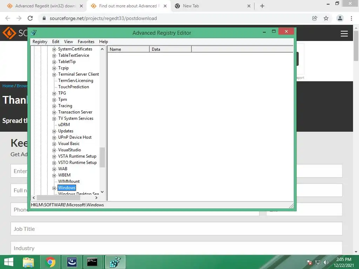Click the Home breadcrumb link
359x269 pixels.
[8, 86]
